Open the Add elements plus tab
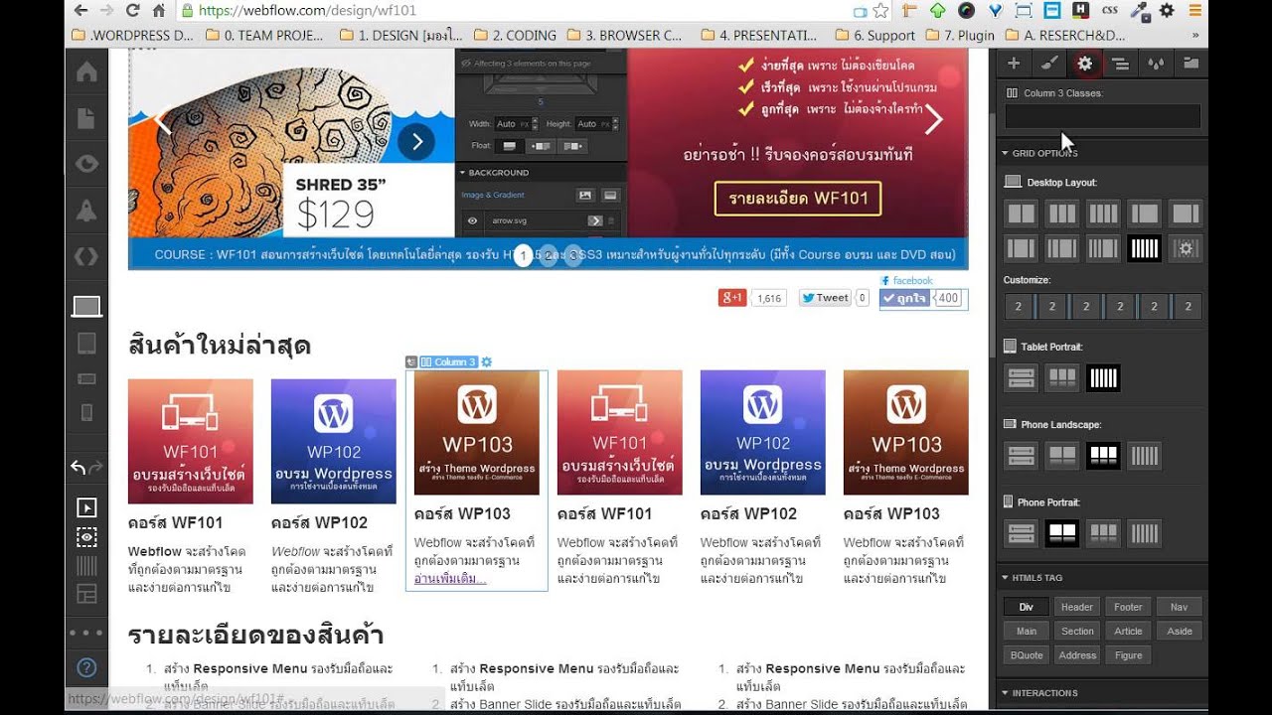 [x=1014, y=64]
